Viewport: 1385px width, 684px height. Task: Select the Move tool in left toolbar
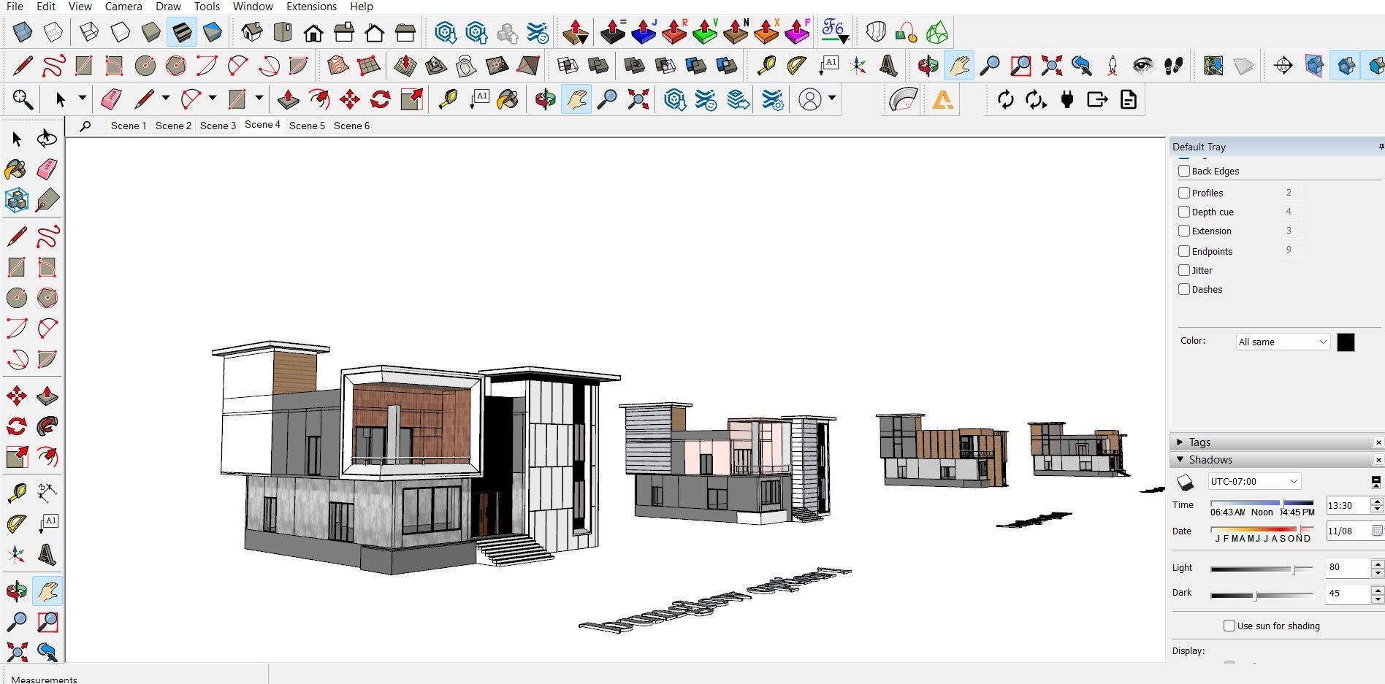[x=16, y=396]
